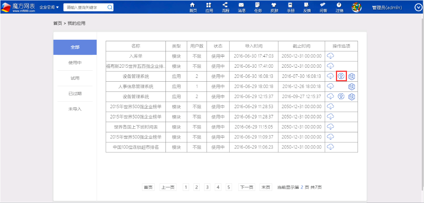Expand the circled chevron beside 管理员(admin)
Viewport: 424px width, 203px height.
tap(418, 8)
